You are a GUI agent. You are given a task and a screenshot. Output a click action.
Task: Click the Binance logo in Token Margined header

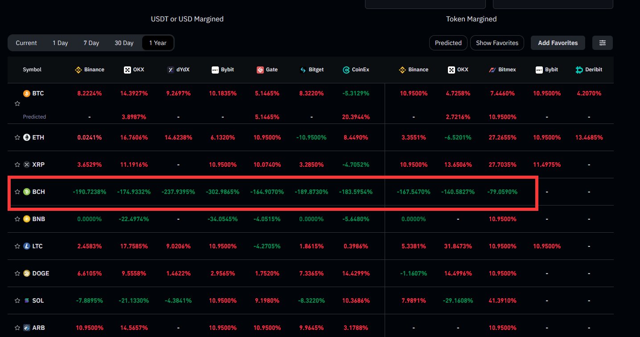coord(402,70)
